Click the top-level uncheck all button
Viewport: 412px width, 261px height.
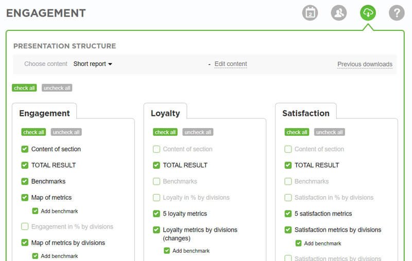(x=57, y=88)
